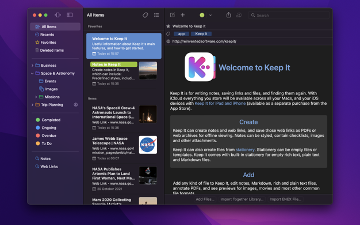Follow the 'Keep It for iPad and iPhone' link

click(x=220, y=104)
